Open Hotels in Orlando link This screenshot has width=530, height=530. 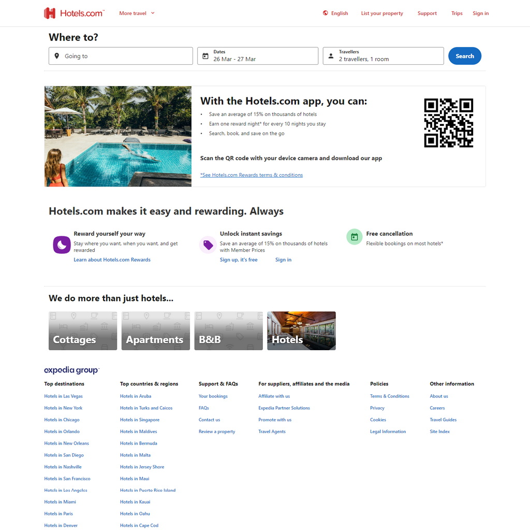pyautogui.click(x=62, y=432)
